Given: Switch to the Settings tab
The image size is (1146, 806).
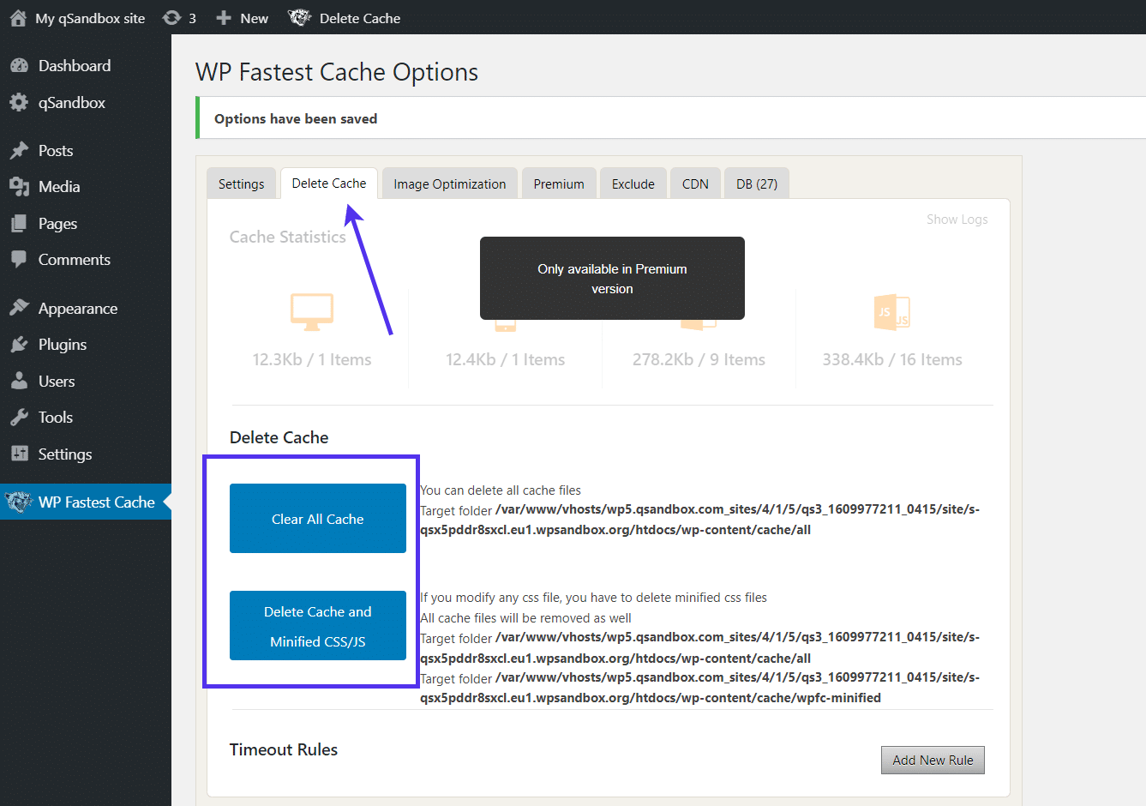Looking at the screenshot, I should point(241,183).
